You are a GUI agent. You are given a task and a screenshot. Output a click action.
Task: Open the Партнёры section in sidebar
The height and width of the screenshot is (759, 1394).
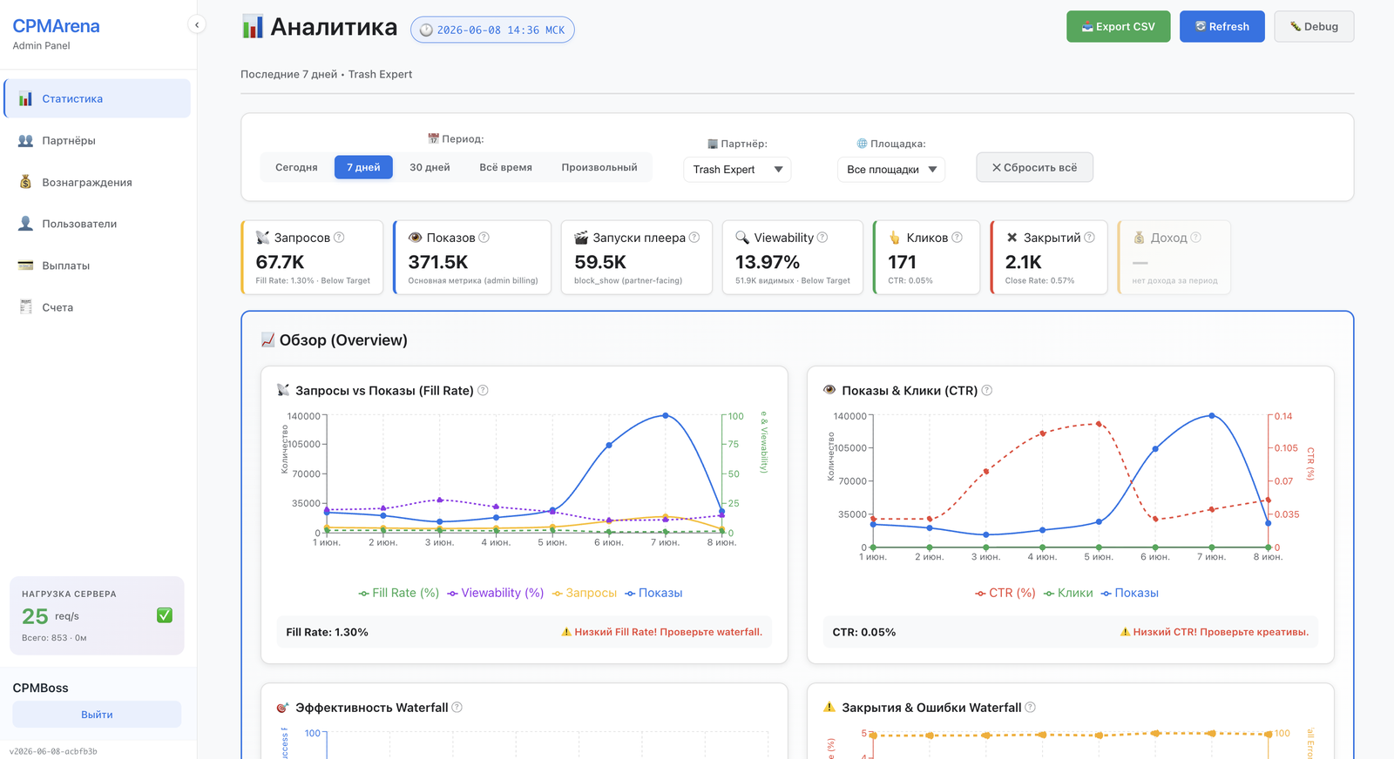pyautogui.click(x=98, y=140)
